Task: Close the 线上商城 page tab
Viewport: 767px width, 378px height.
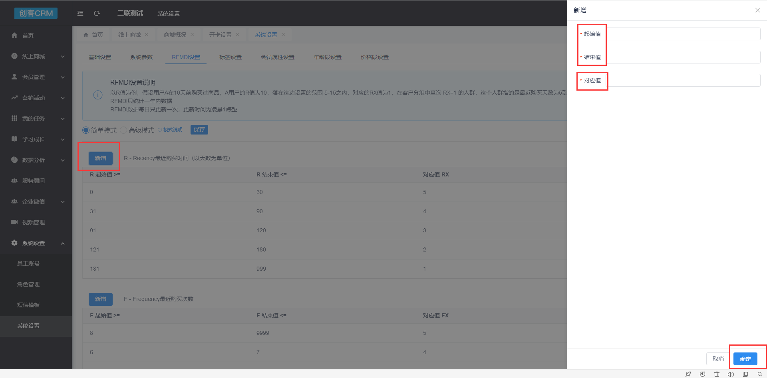Action: click(x=147, y=35)
